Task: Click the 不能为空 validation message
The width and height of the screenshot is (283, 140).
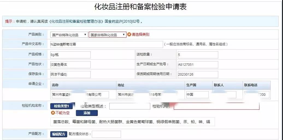Action: [x=63, y=113]
